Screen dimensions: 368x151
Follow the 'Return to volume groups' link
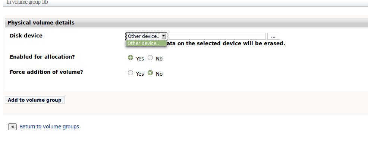tap(49, 127)
